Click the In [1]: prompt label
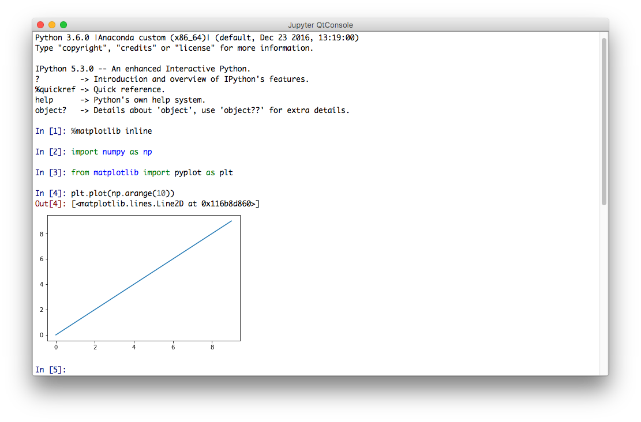Screen dimensions: 641x422 (51, 131)
